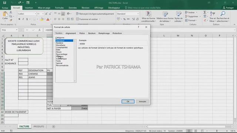Switch to the PRODUITS sheet tab
The height and width of the screenshot is (133, 237).
click(x=39, y=126)
